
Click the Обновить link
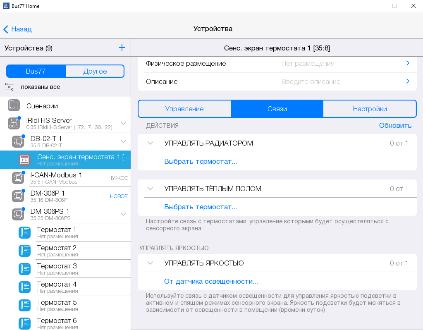[x=395, y=125]
